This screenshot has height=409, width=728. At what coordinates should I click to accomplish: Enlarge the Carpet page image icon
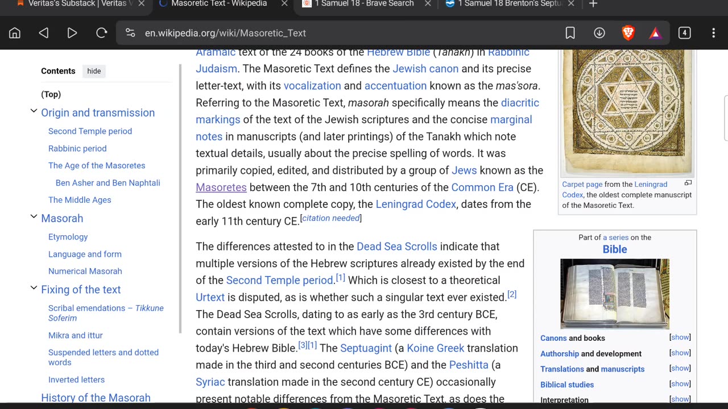click(688, 183)
